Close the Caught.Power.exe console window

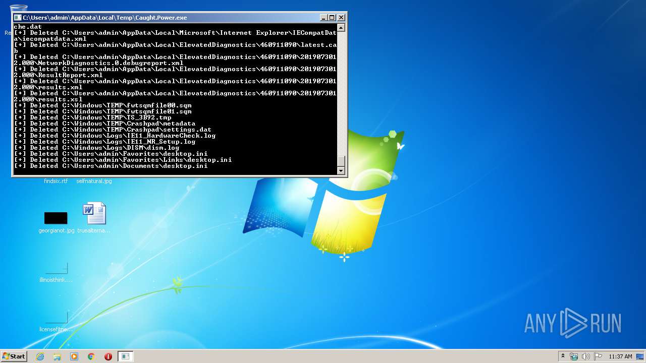tap(341, 18)
